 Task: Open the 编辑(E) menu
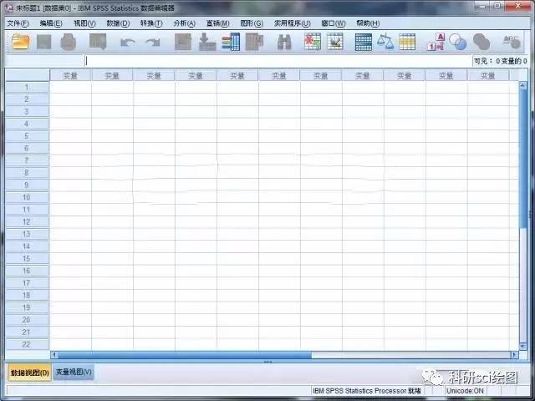click(x=51, y=23)
